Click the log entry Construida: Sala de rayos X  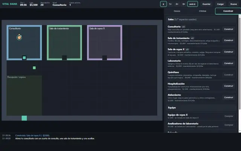pos(32,136)
